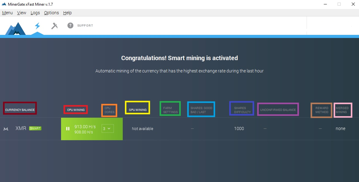Click the merged mining value 'none'
The image size is (359, 182).
click(341, 128)
